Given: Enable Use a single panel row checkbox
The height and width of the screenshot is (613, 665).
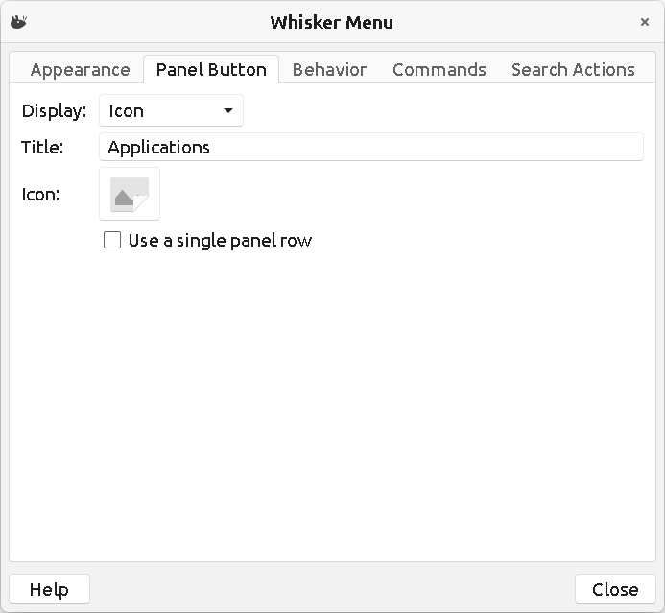Looking at the screenshot, I should click(x=112, y=241).
